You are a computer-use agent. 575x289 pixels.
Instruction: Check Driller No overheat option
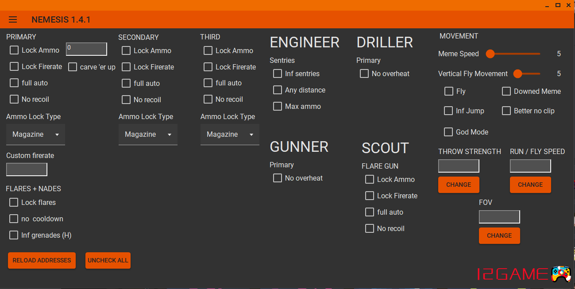(x=364, y=73)
